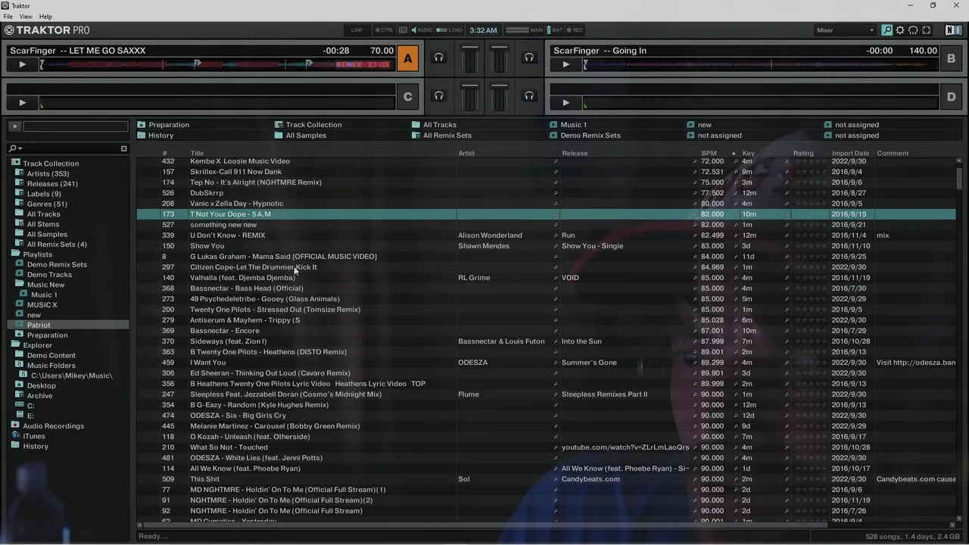Open Preferences with the gear icon
969x545 pixels.
(900, 30)
